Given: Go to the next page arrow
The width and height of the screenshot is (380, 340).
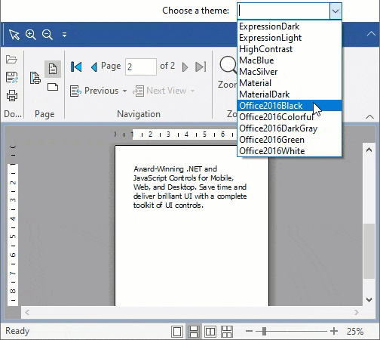Looking at the screenshot, I should (x=185, y=67).
